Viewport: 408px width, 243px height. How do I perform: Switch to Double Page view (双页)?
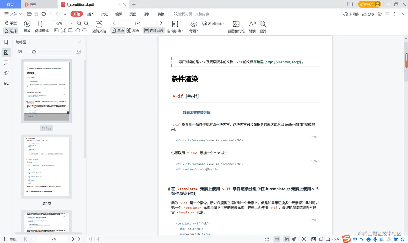click(133, 30)
